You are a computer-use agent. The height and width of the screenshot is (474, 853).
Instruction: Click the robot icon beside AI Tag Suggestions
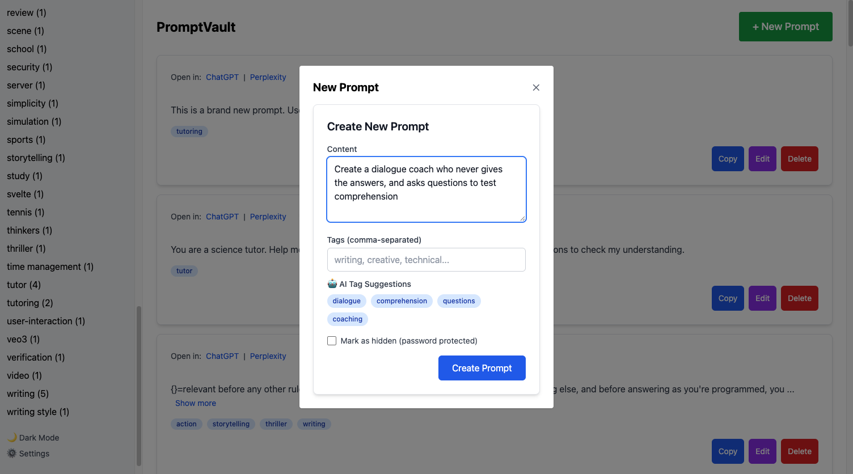pyautogui.click(x=331, y=283)
